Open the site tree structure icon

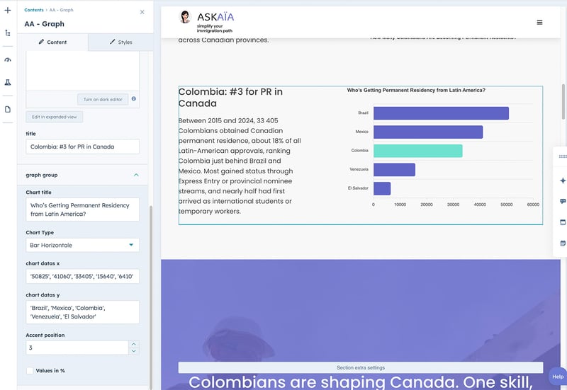(8, 33)
